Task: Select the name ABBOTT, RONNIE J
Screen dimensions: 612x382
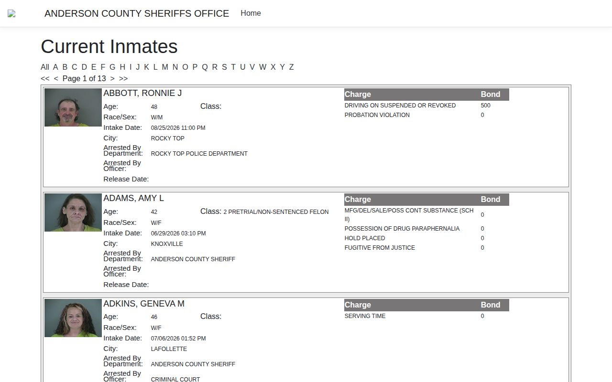Action: click(142, 93)
